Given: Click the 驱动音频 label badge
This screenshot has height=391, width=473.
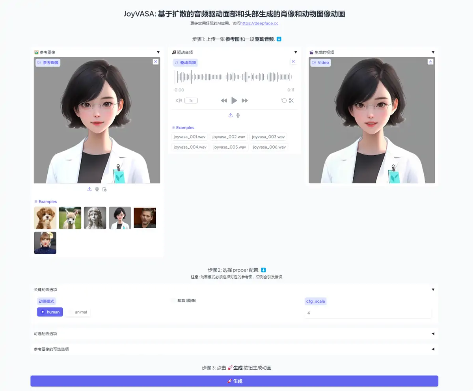Looking at the screenshot, I should [185, 63].
